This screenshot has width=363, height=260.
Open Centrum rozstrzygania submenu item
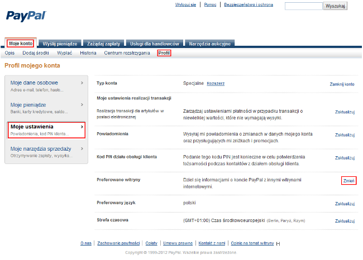(x=127, y=53)
